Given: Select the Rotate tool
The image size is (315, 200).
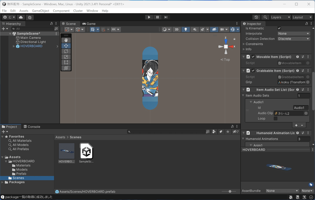Looking at the screenshot, I should (x=66, y=51).
